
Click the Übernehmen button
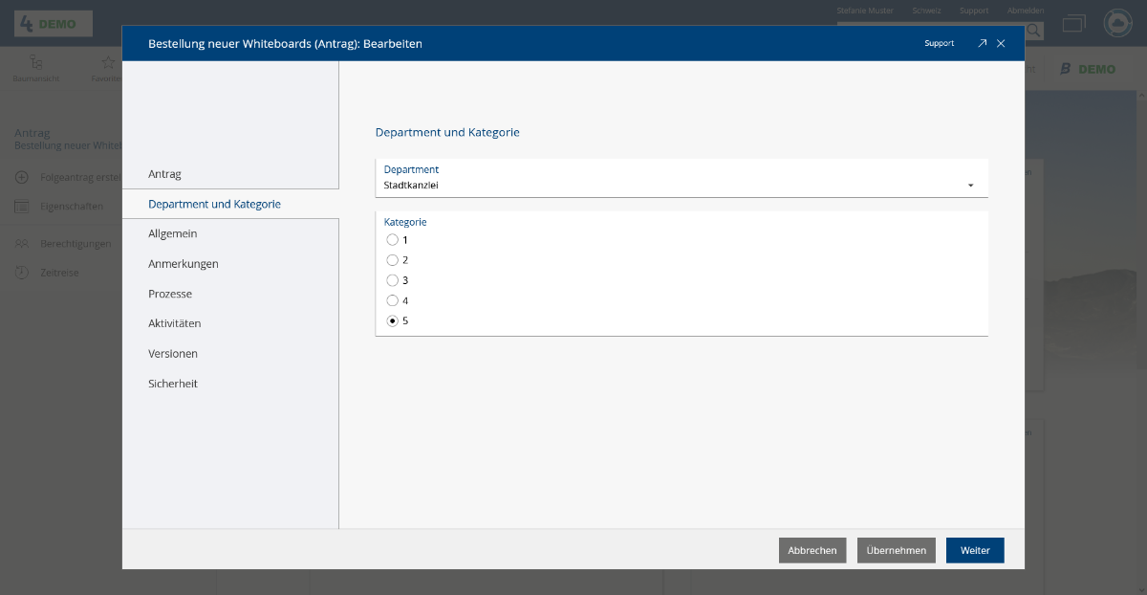(897, 550)
